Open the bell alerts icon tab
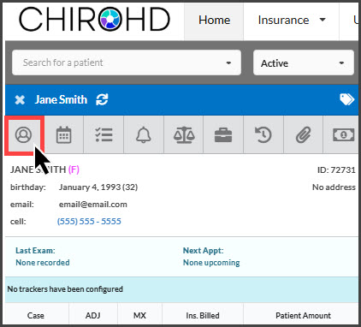Viewport: 361px width, 327px height. (144, 134)
